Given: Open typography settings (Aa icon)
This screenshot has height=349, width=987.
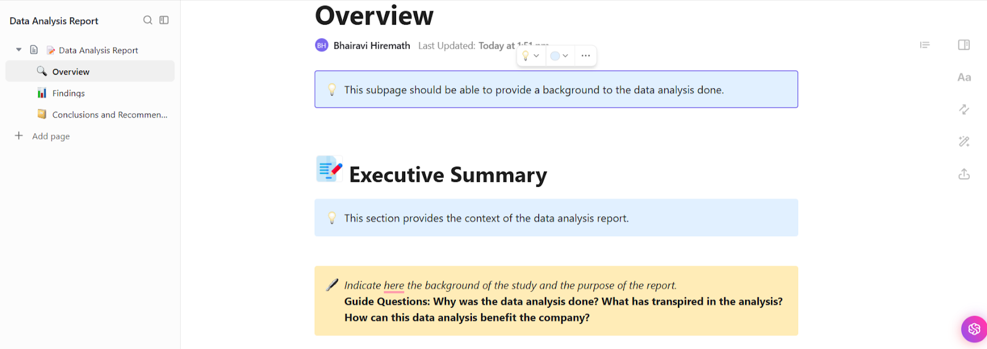Looking at the screenshot, I should coord(964,78).
